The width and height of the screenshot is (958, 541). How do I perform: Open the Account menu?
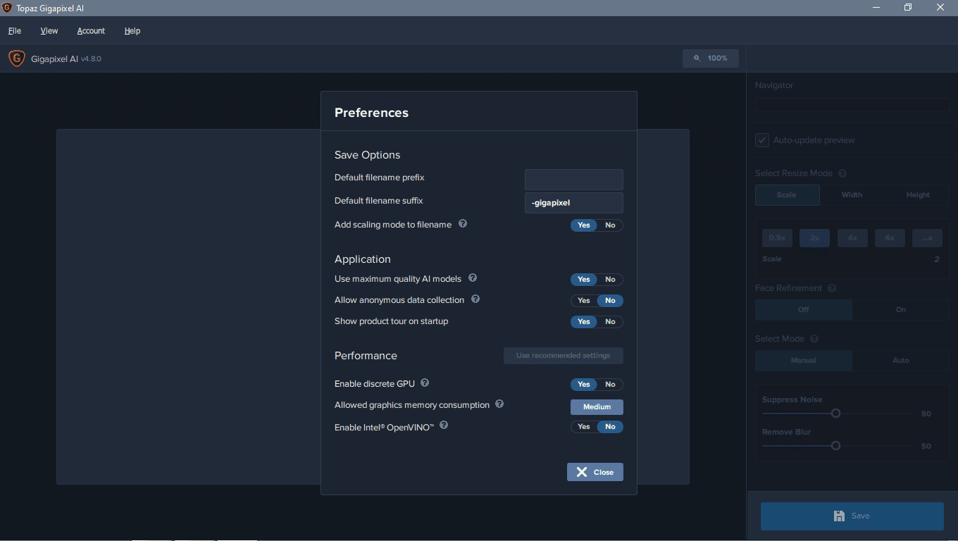point(91,31)
